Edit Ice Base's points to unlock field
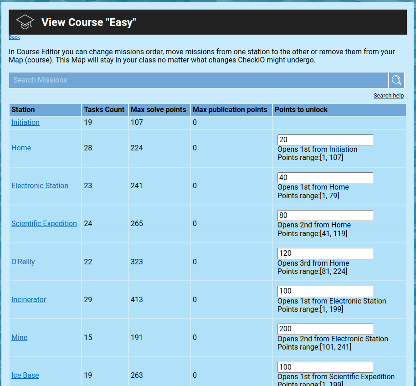Image resolution: width=416 pixels, height=386 pixels. coord(325,367)
